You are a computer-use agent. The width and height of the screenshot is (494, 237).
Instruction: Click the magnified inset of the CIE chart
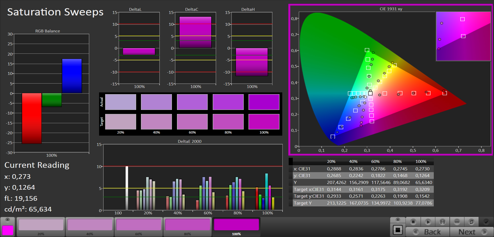point(463,36)
